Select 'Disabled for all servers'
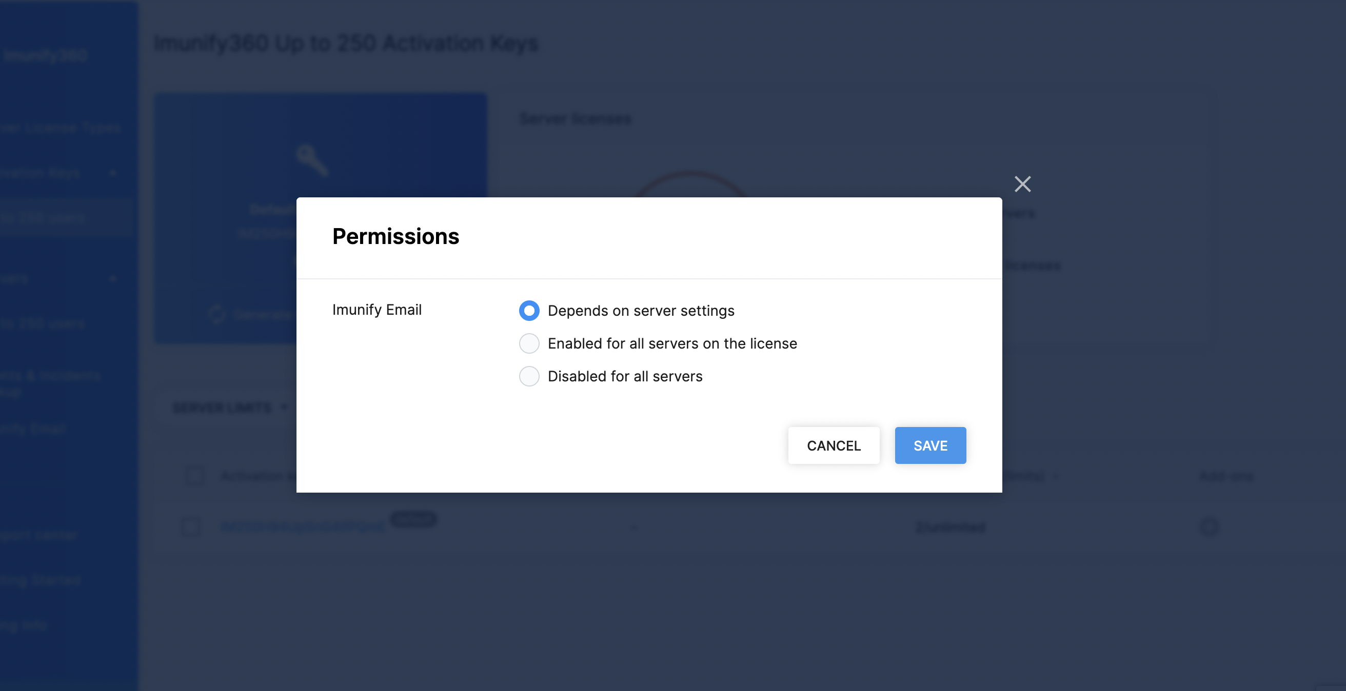This screenshot has width=1346, height=691. [x=529, y=376]
